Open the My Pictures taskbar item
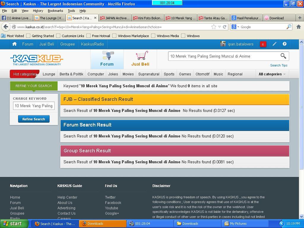 [245, 224]
